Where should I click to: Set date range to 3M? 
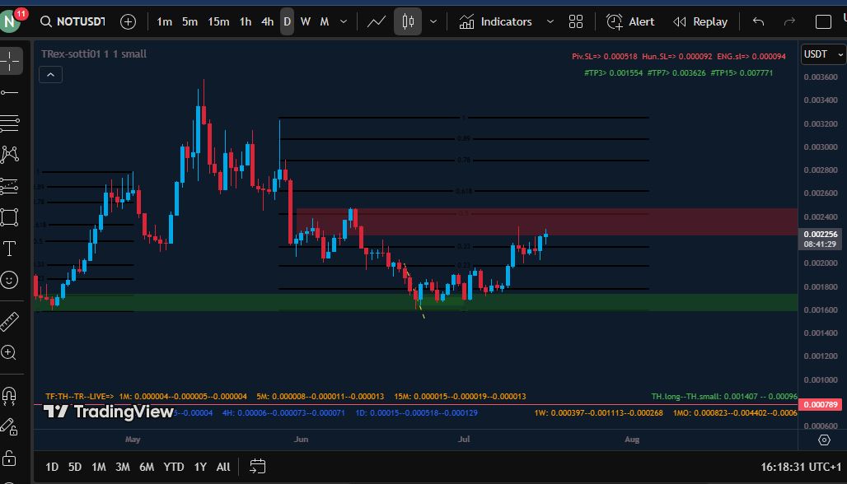[123, 467]
